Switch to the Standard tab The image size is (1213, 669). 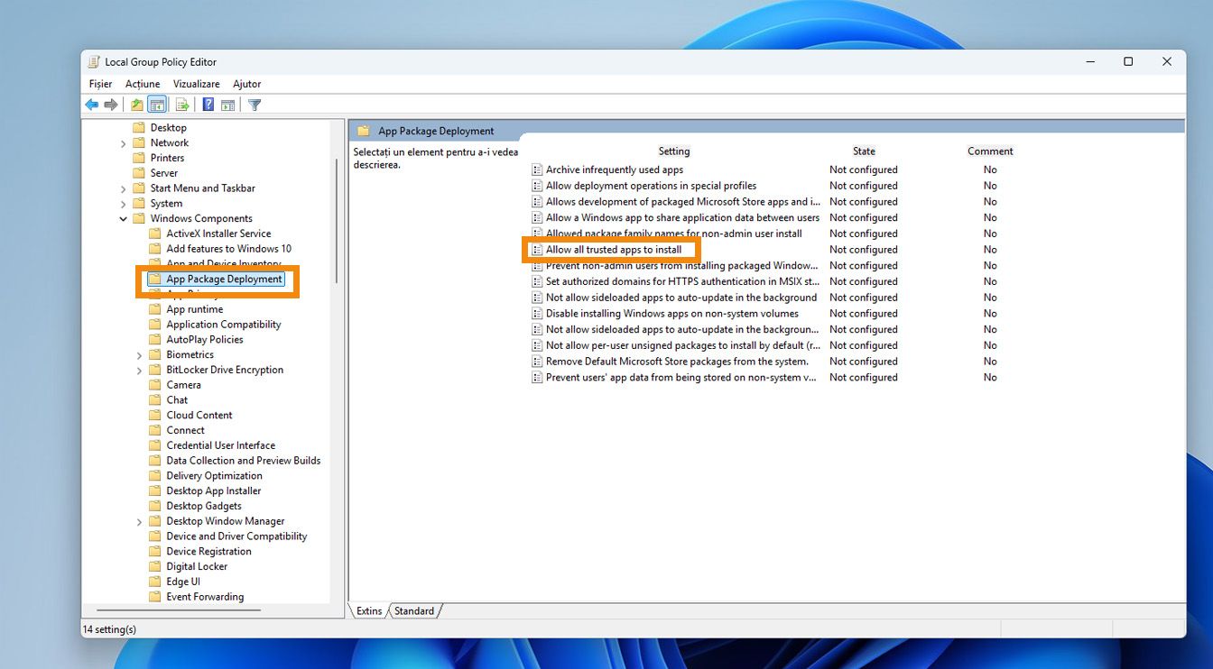414,611
